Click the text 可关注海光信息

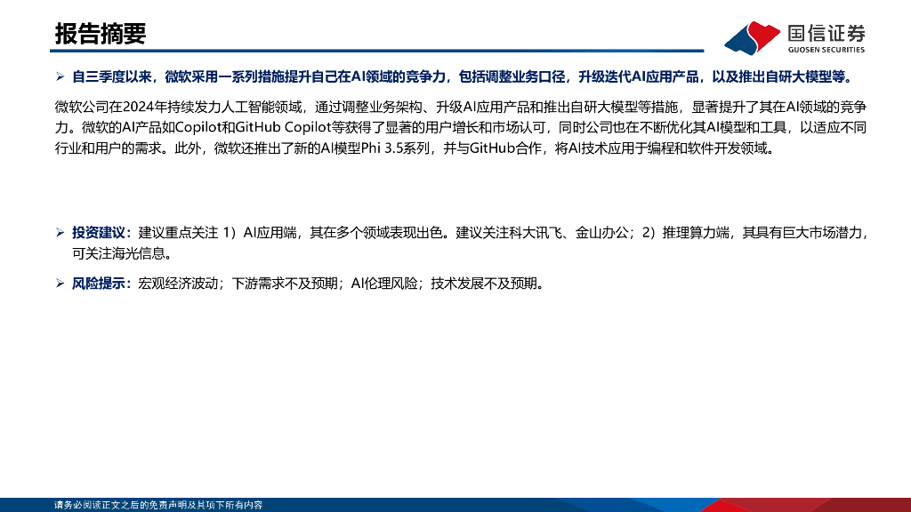118,253
